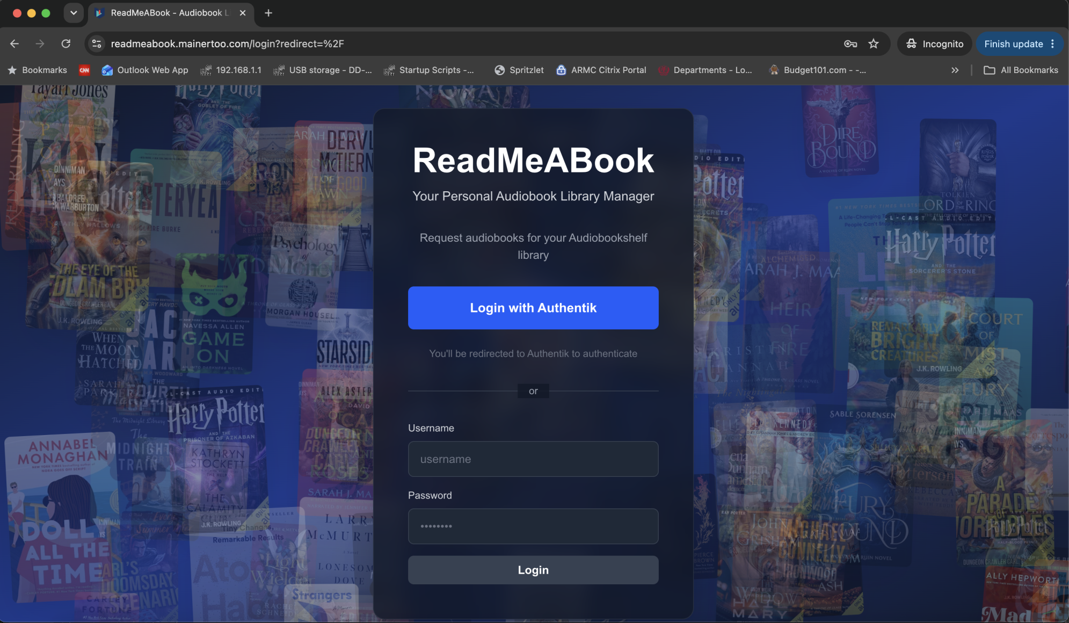Open Chrome three-dot menu in Finish update
1069x623 pixels.
point(1052,44)
